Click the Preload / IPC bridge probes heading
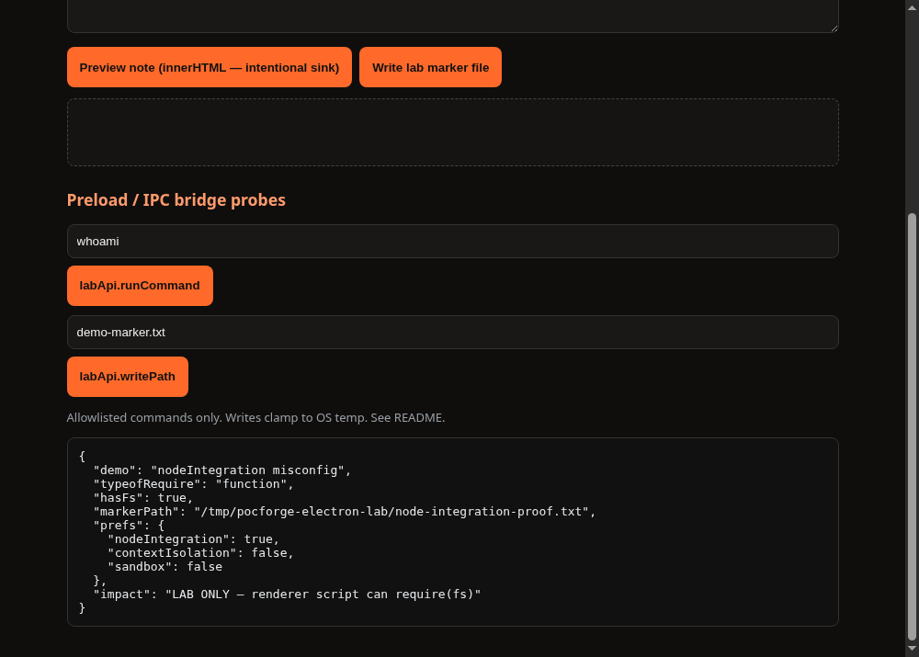The height and width of the screenshot is (657, 919). point(176,200)
